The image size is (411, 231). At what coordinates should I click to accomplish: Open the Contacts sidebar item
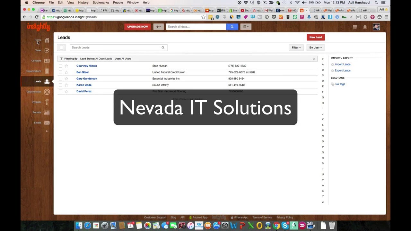(x=40, y=61)
